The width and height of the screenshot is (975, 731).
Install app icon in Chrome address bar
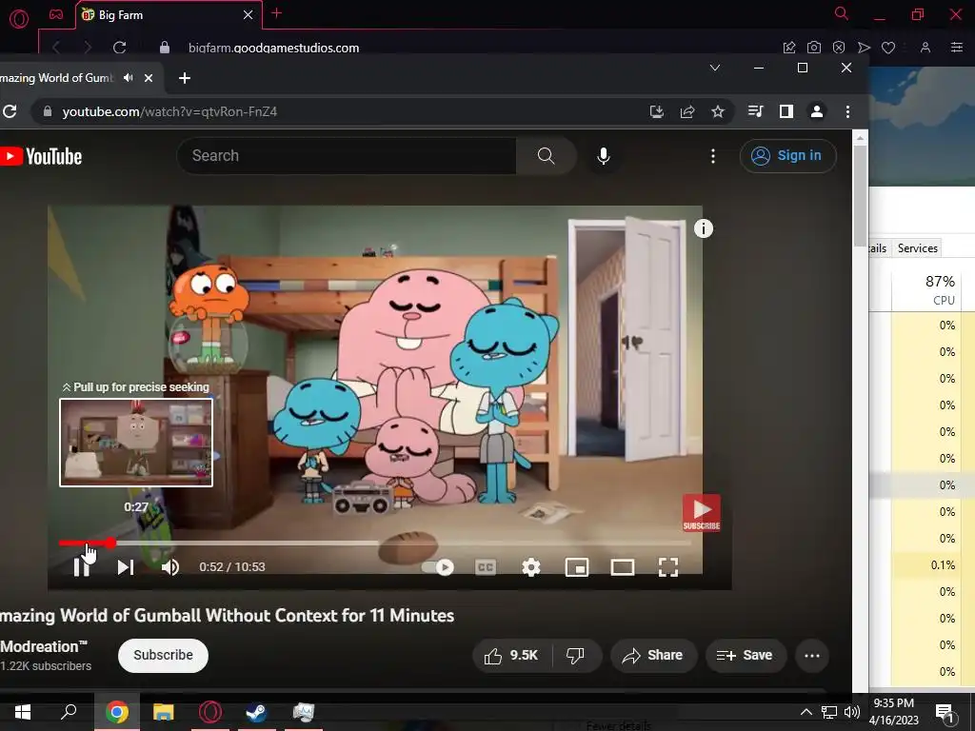pos(657,111)
